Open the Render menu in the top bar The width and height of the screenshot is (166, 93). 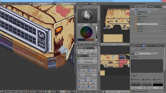[x=13, y=4]
